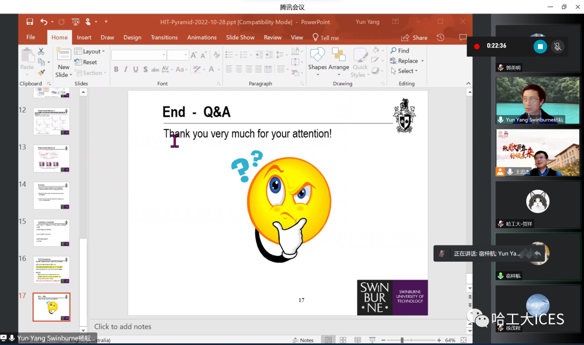This screenshot has height=345, width=584.
Task: Click the Undo arrow icon
Action: [x=44, y=22]
